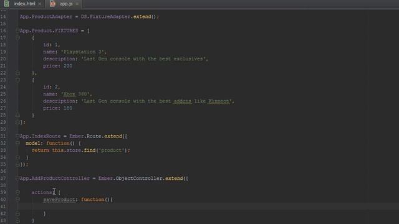Collapse saveProduct function fold on line 40
The width and height of the screenshot is (399, 224).
17,200
